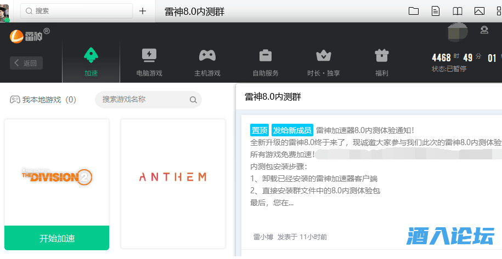Viewport: 502px width, 259px height.
Task: Open the 时长·独享 tab
Action: (x=324, y=61)
